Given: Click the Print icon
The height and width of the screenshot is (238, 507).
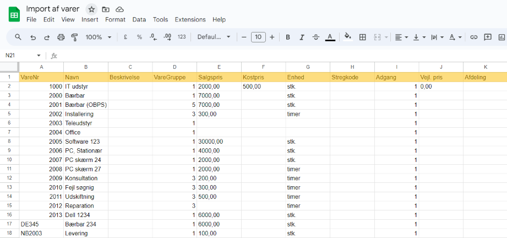Looking at the screenshot, I should click(x=61, y=37).
